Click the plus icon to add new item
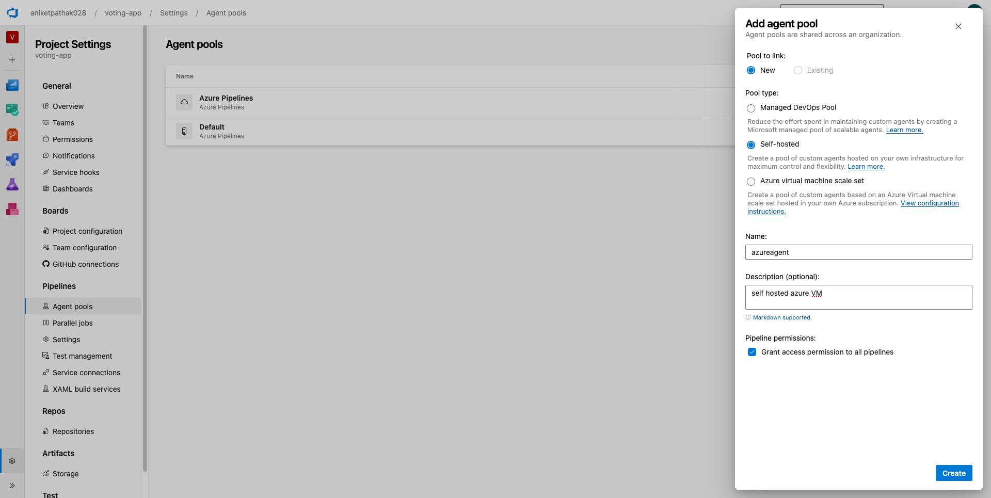 pyautogui.click(x=12, y=60)
